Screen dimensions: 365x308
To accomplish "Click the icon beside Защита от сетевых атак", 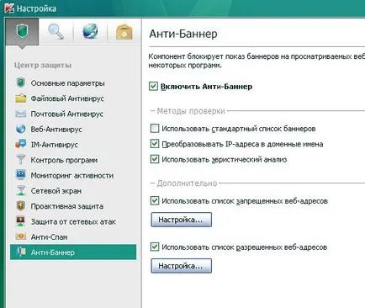I will click(x=21, y=221).
